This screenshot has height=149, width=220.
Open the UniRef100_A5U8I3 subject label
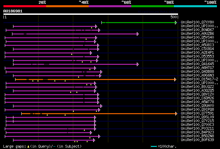197,45
